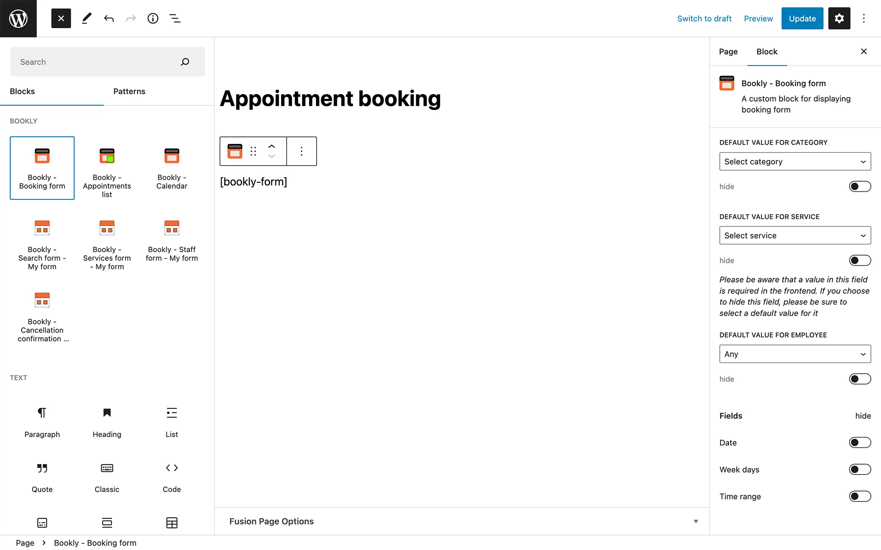Open the List View outline
The image size is (881, 550).
[x=175, y=18]
